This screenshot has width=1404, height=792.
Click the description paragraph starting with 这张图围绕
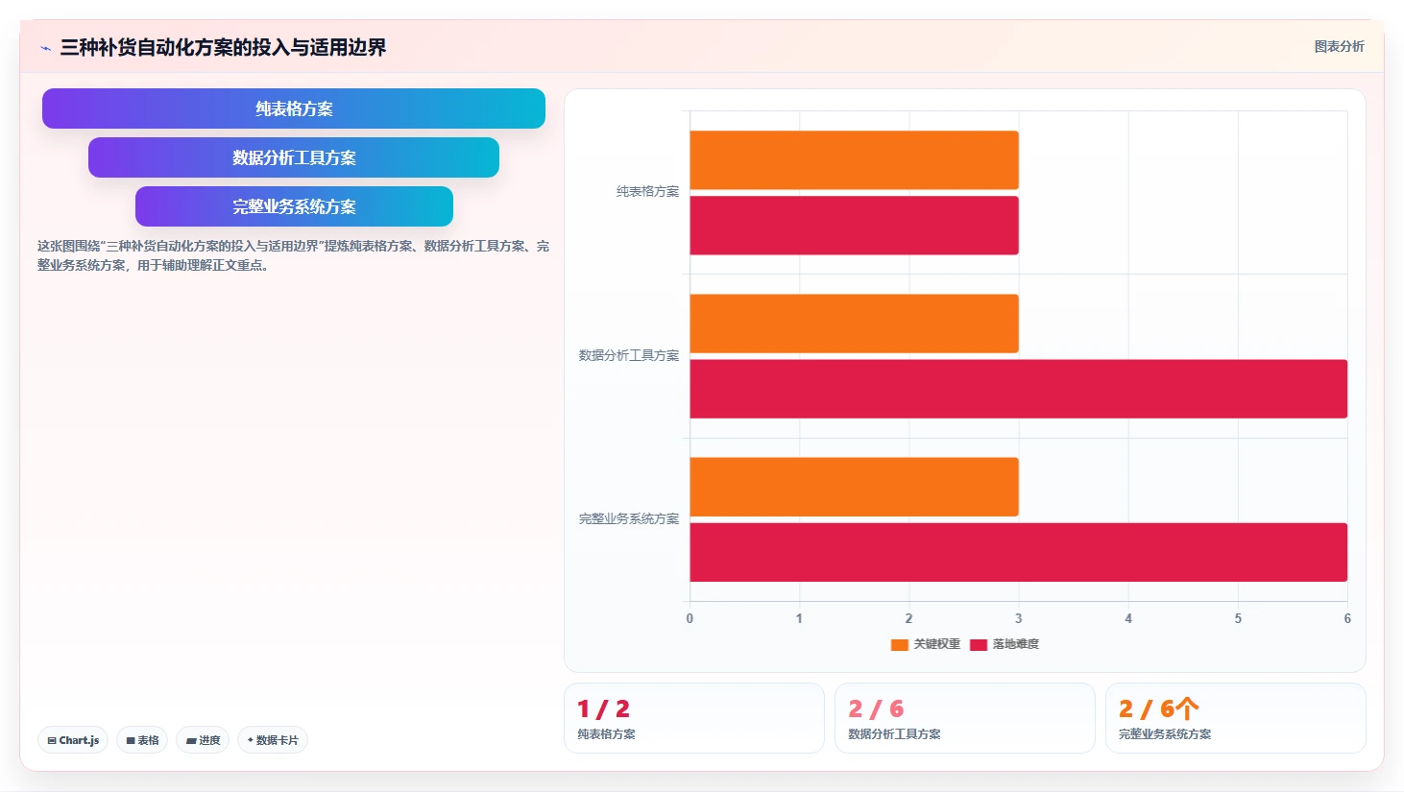293,255
